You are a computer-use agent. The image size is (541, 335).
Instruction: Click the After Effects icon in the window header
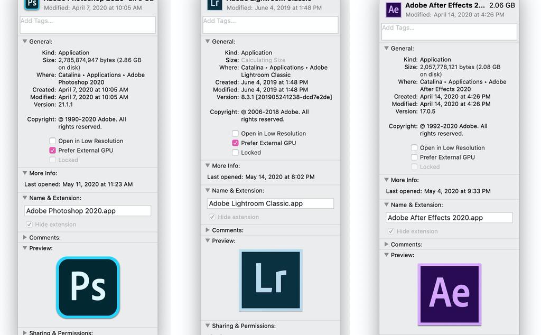coord(393,10)
